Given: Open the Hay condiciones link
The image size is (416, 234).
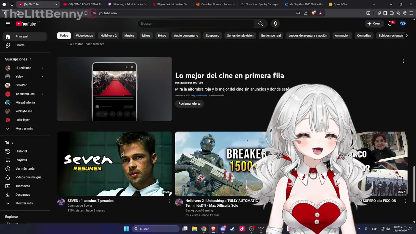Looking at the screenshot, I should tap(199, 96).
